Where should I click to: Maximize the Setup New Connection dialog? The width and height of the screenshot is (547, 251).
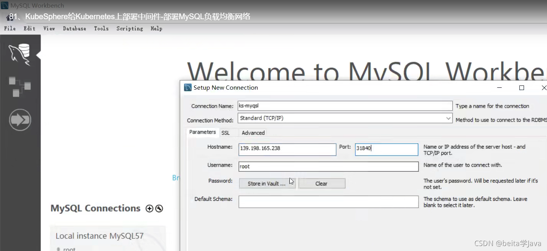pyautogui.click(x=521, y=88)
